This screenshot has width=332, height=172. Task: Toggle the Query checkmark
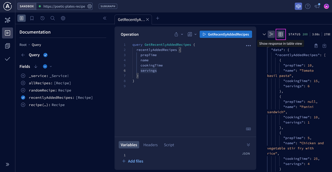click(x=45, y=55)
